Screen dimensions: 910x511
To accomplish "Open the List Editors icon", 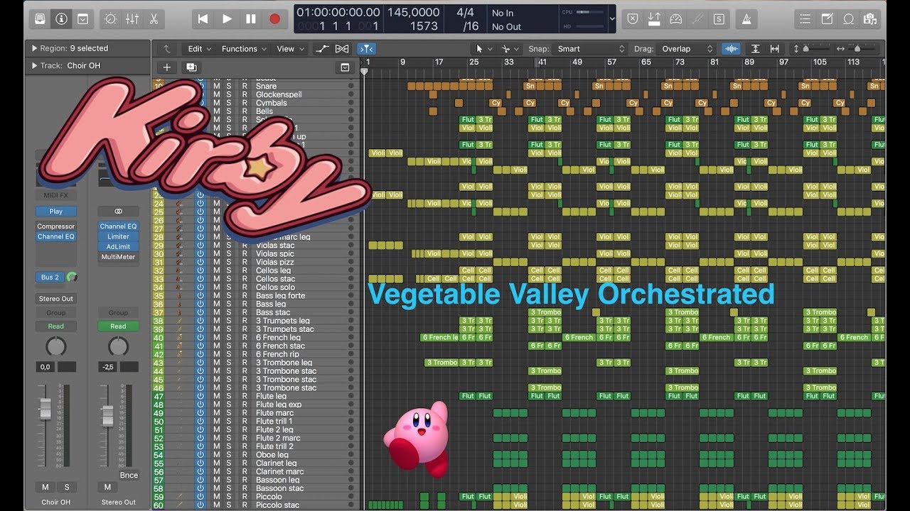I will (805, 19).
